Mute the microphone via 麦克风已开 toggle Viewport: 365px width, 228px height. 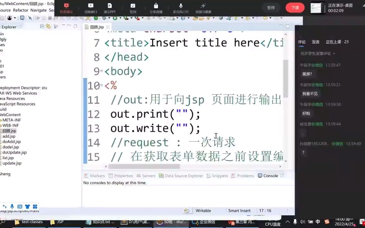(181, 8)
